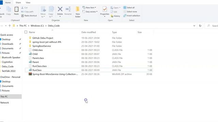Open recent locations dropdown arrow
Screen dimensions: 218x122
tap(6, 26)
